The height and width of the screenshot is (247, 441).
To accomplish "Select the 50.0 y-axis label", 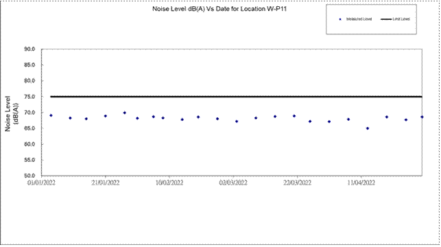I will pyautogui.click(x=29, y=176).
